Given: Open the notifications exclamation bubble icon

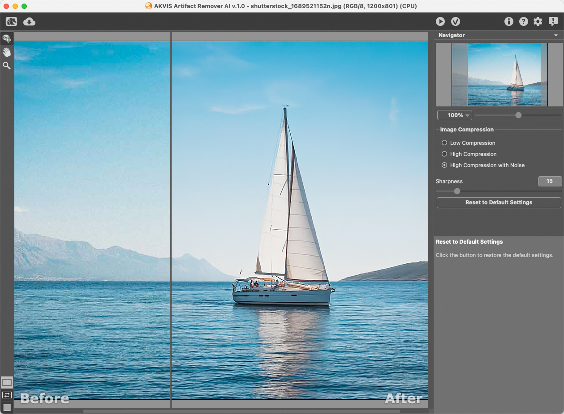Looking at the screenshot, I should tap(553, 21).
